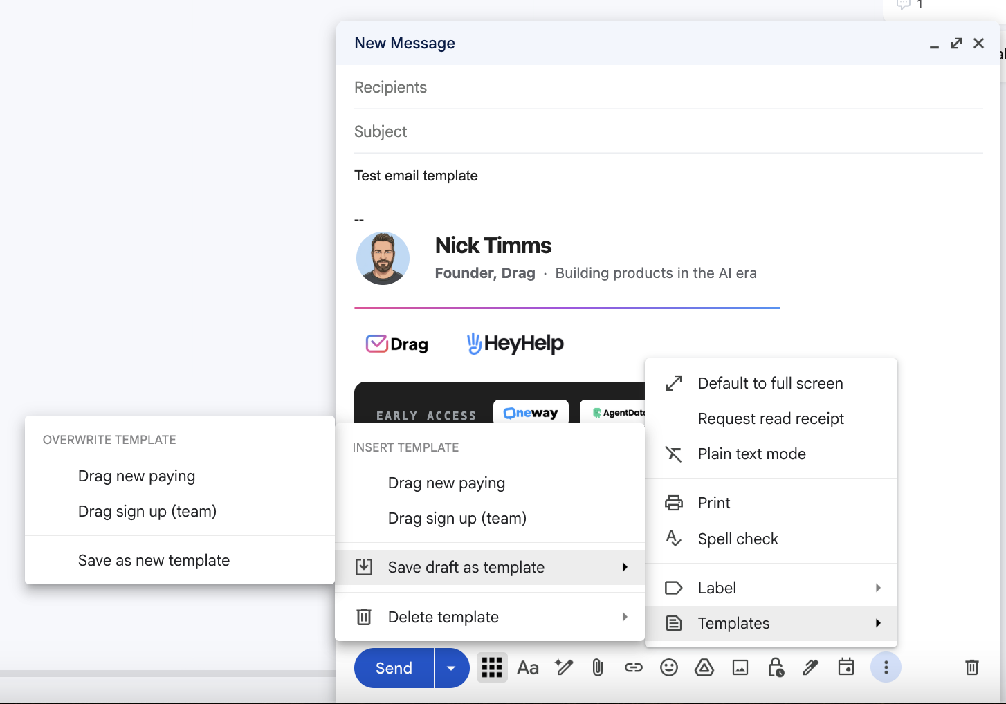Insert the Drag sign up (team) template

[490, 518]
